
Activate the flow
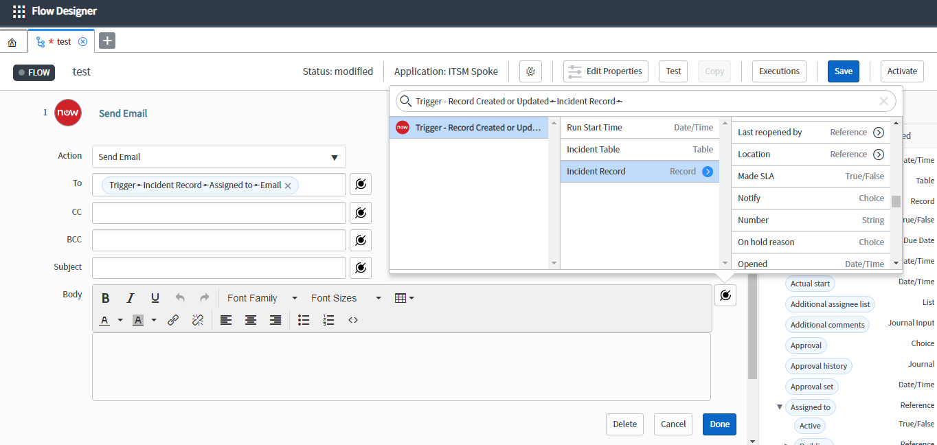902,71
